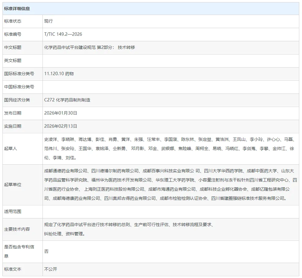Select the 标准状态 row label
The width and height of the screenshot is (302, 278).
coord(13,21)
